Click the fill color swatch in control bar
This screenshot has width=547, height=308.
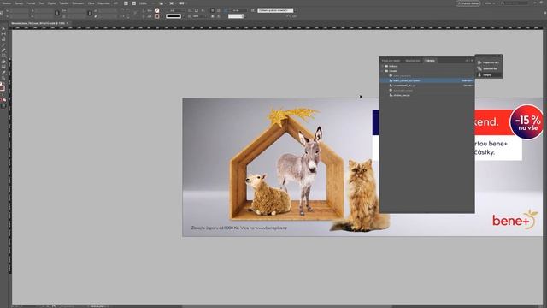(x=157, y=10)
